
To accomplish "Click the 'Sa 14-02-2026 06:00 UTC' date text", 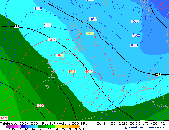I will (123, 124).
